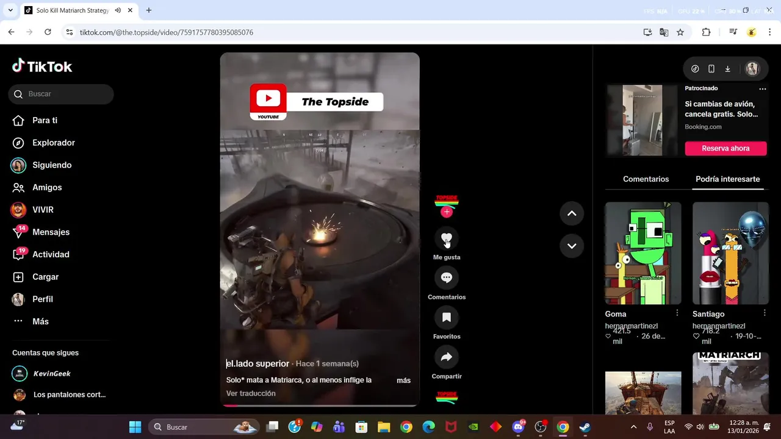
Task: Click the address bar URL
Action: point(167,32)
